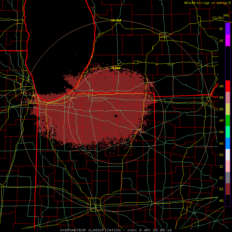Viewport: 232px width, 232px height.
Task: Click the HA legend label
Action: tap(221, 86)
